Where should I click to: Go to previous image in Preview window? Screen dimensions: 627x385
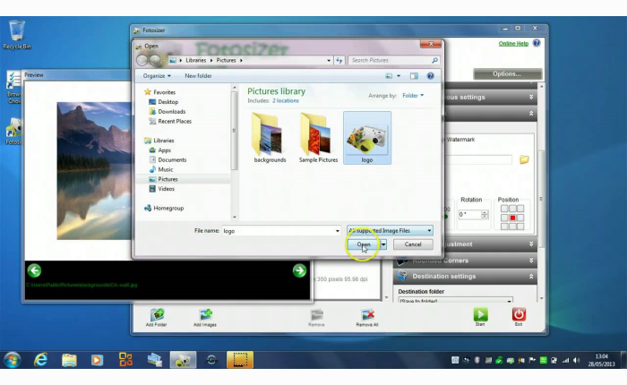(x=34, y=270)
